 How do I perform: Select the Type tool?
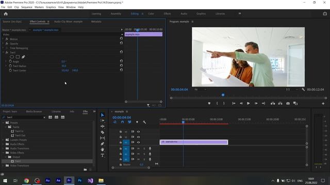(x=102, y=155)
